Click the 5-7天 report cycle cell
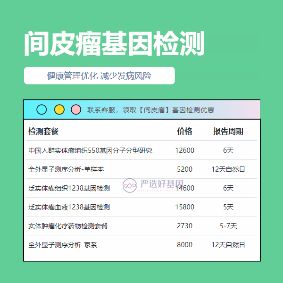Screen dimensions: 283x283 [x=228, y=226]
